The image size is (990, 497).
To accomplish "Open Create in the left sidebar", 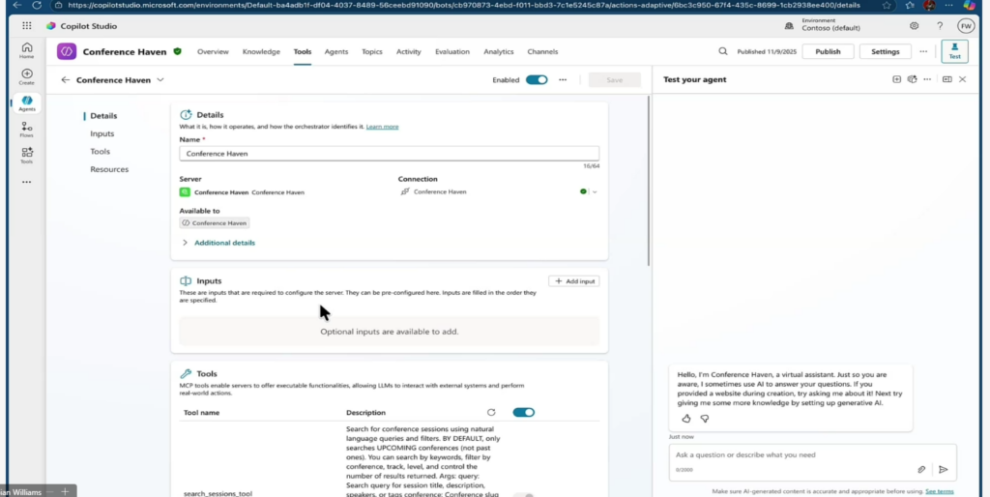I will click(x=26, y=77).
